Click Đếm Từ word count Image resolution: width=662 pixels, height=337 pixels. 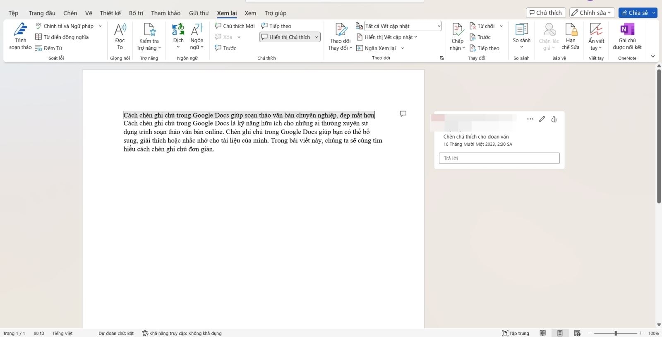(49, 48)
